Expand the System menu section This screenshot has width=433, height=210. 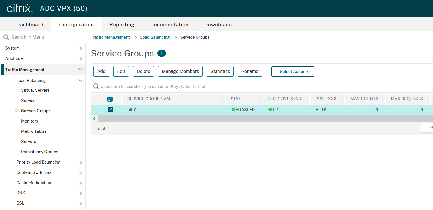[x=80, y=48]
